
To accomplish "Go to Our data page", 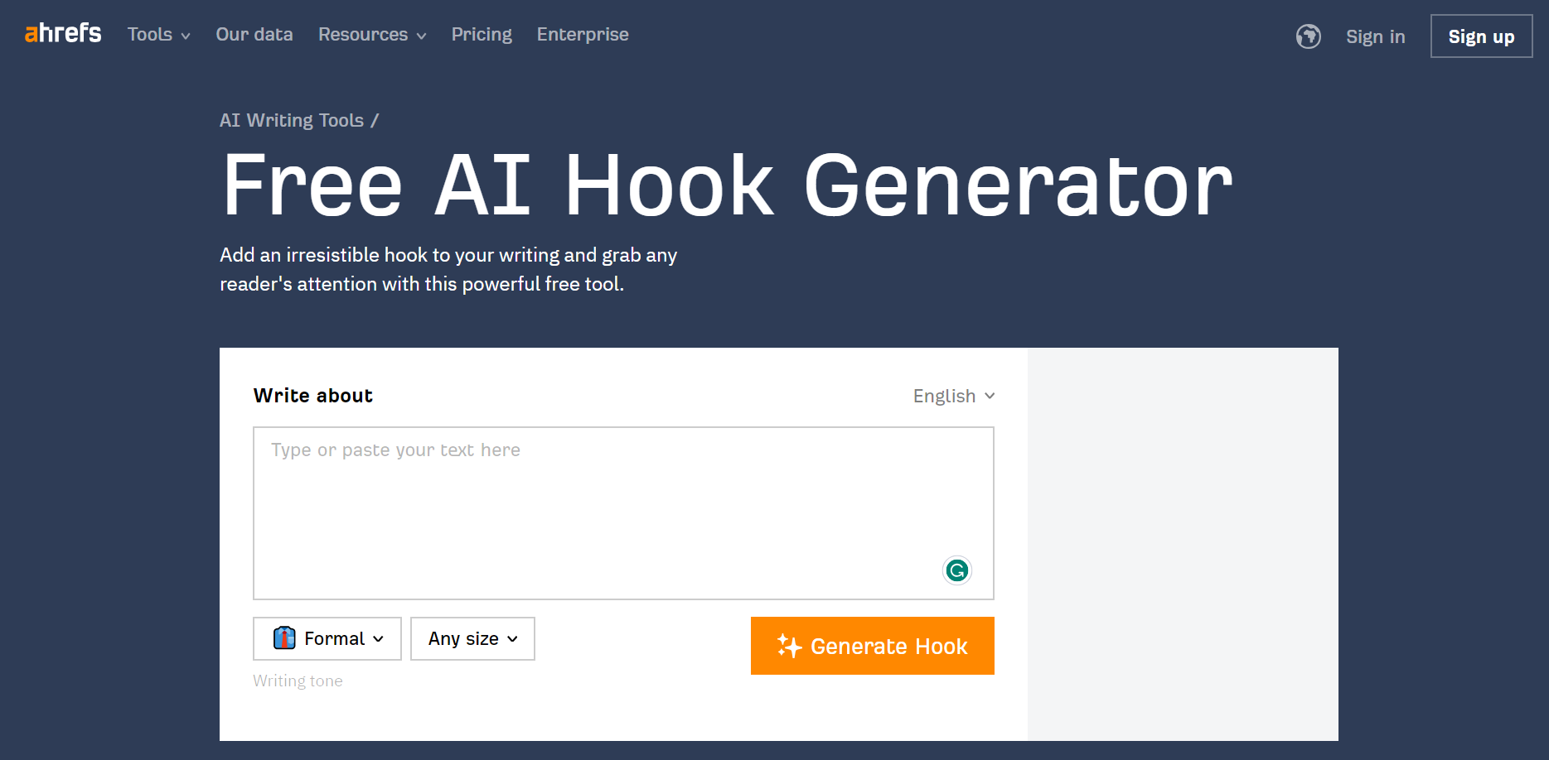I will (x=254, y=35).
